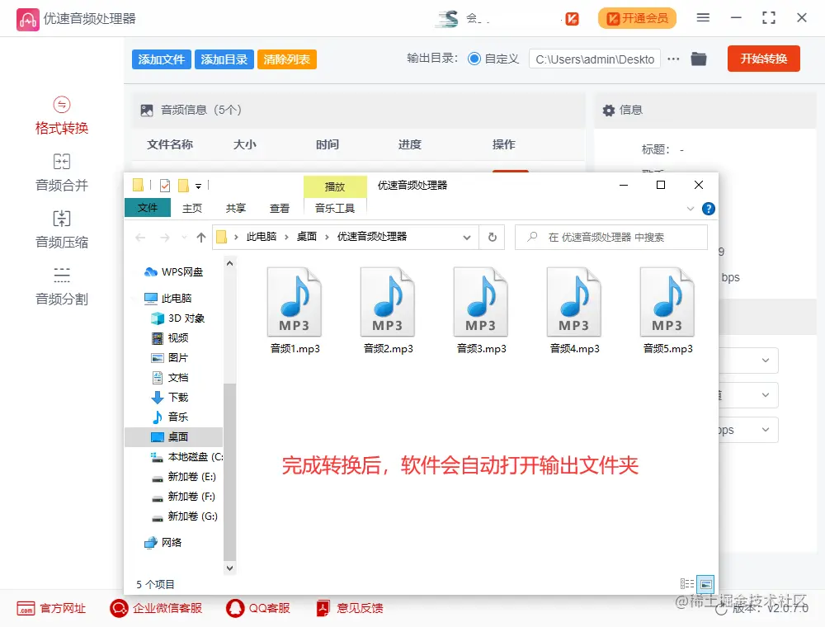Select 视频 folder in navigation tree
Image resolution: width=825 pixels, height=627 pixels.
pos(170,337)
